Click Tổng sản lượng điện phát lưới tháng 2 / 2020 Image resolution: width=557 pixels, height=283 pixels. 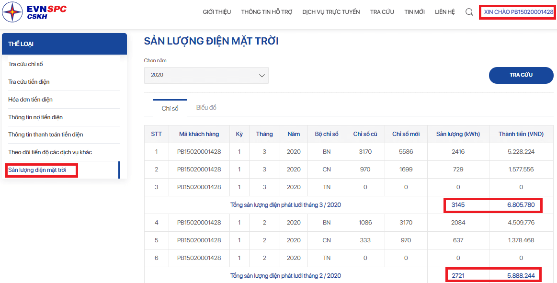pos(285,275)
